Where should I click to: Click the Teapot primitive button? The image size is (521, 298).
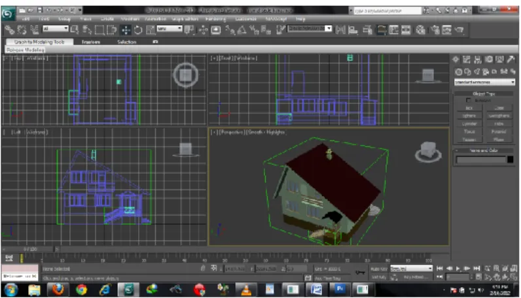(469, 139)
